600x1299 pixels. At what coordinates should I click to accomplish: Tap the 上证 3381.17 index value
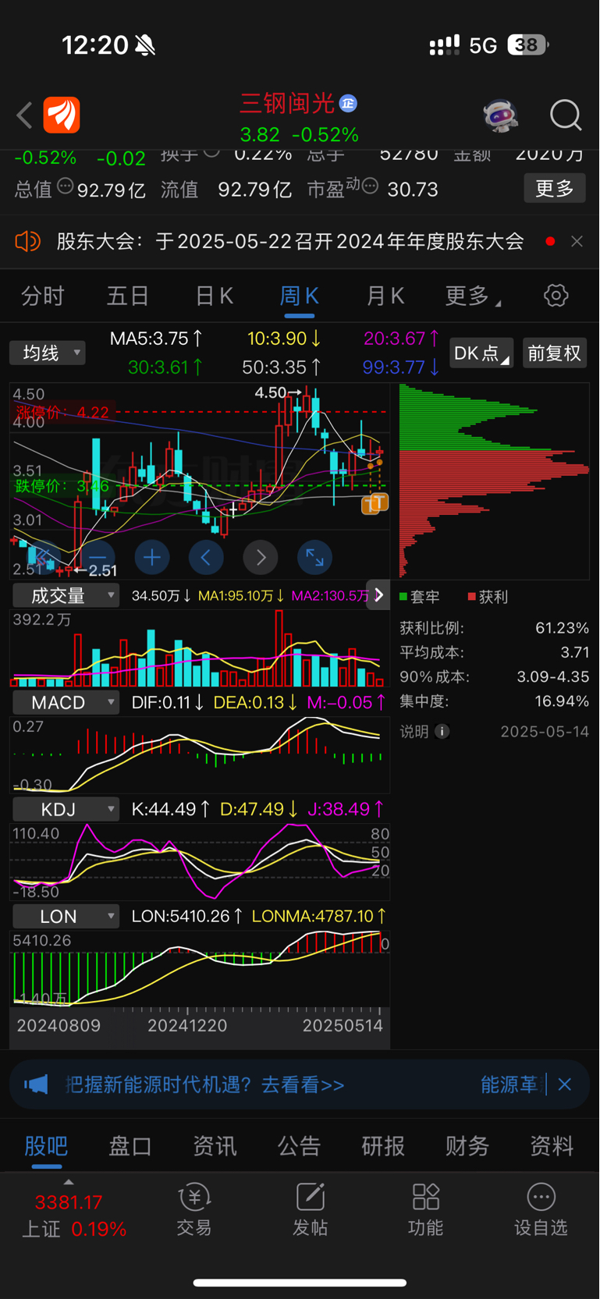point(69,1202)
